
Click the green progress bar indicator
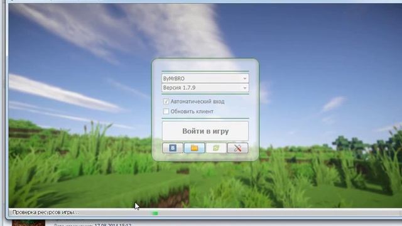[x=155, y=213]
